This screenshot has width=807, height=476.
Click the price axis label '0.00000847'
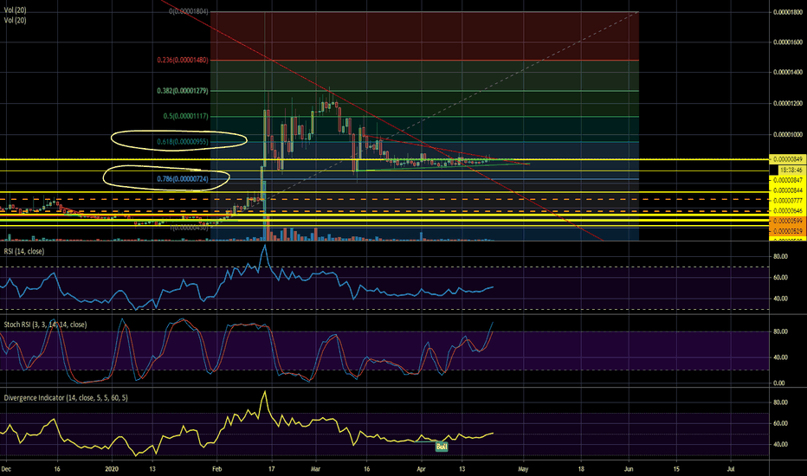(x=787, y=180)
